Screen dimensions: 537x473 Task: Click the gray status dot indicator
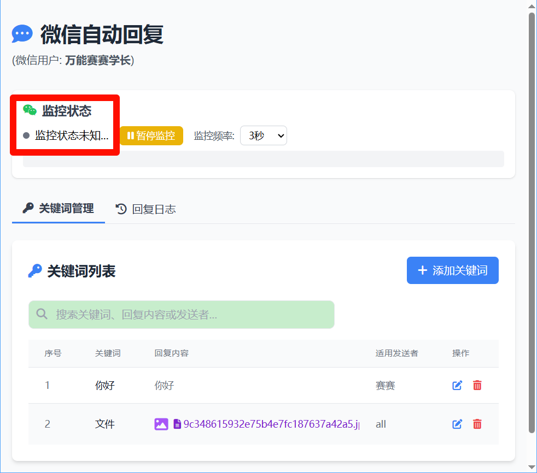tap(26, 135)
